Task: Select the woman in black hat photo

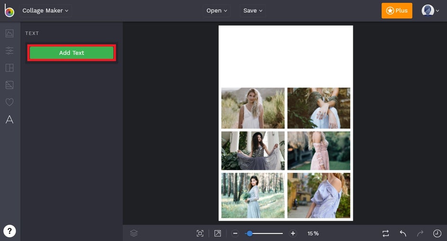Action: pos(253,151)
